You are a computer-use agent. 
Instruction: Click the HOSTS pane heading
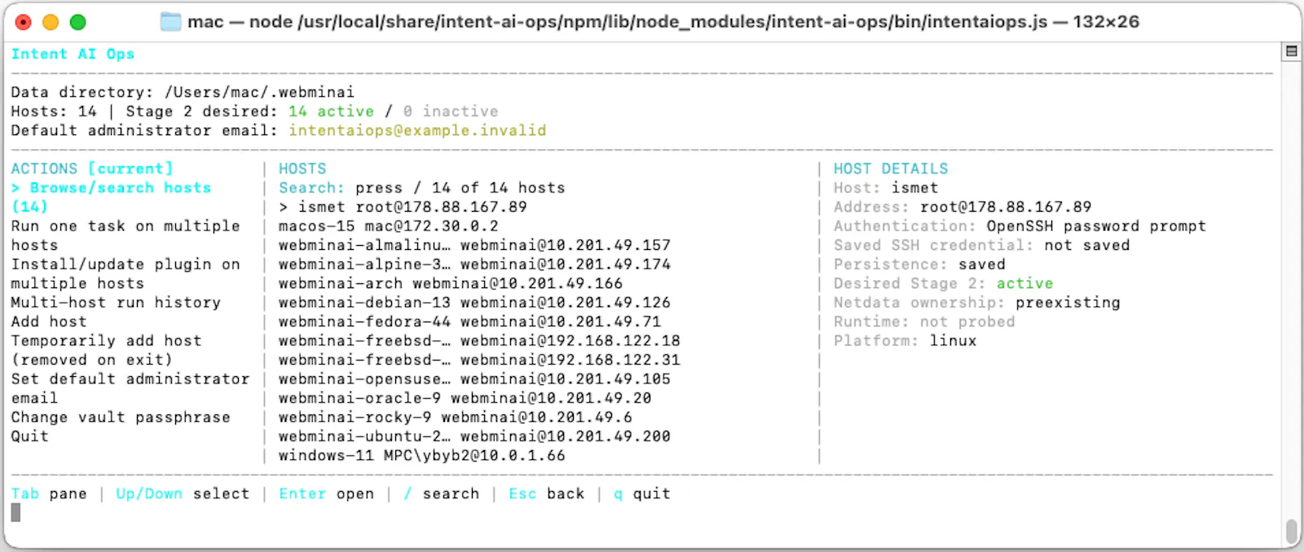[x=302, y=169]
